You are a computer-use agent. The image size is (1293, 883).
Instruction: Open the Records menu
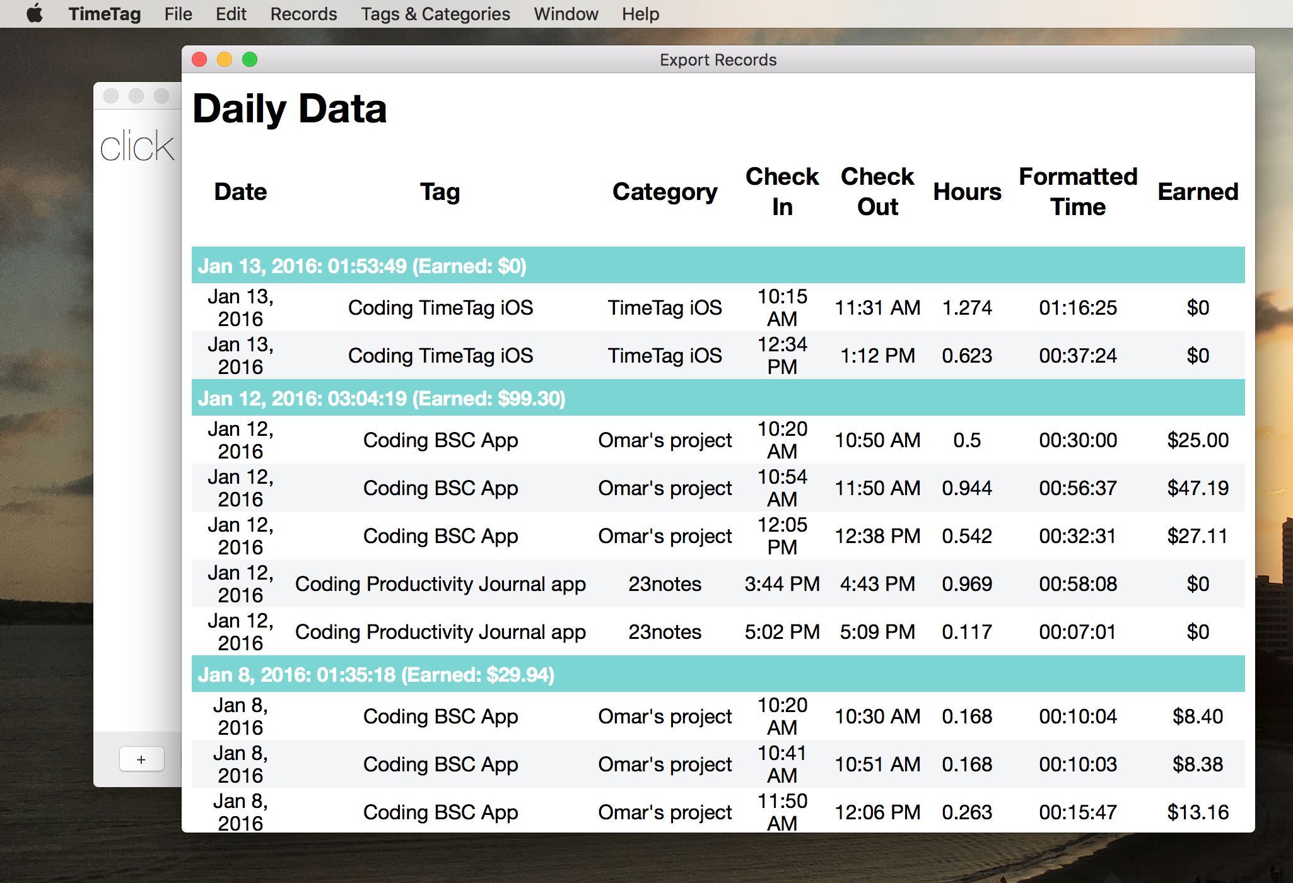pos(303,14)
